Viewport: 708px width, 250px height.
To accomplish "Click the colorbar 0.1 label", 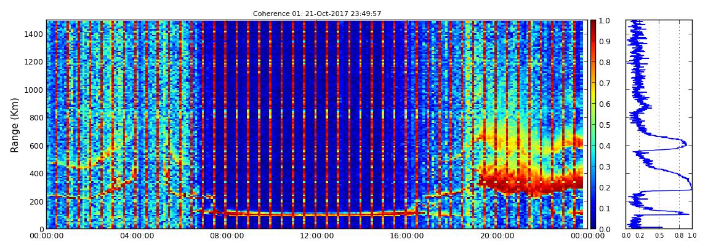I will [606, 208].
